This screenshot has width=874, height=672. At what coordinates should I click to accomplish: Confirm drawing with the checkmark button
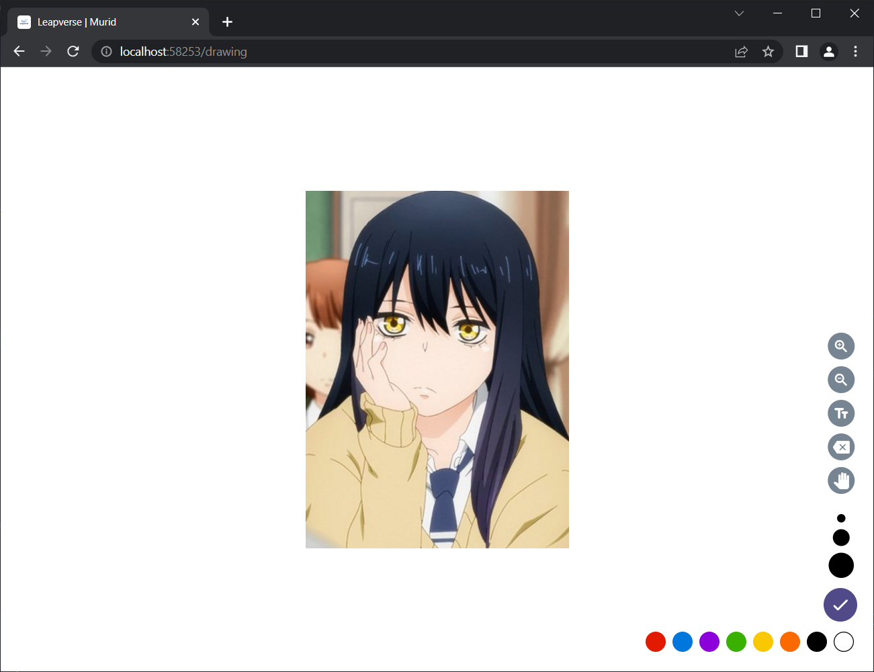(840, 605)
